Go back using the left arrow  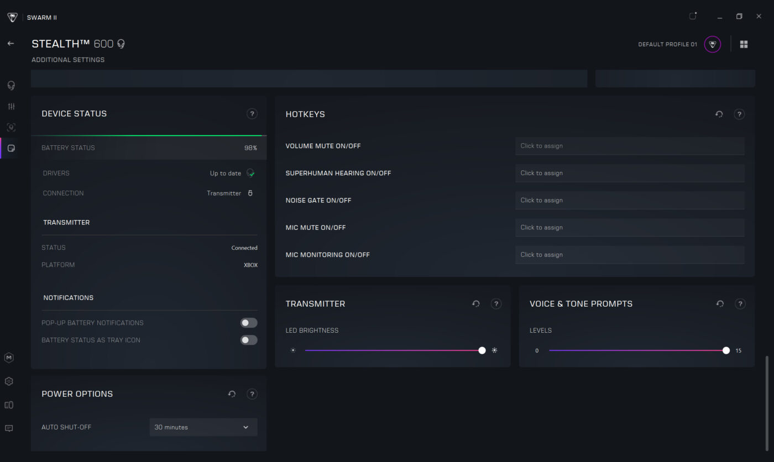(11, 43)
